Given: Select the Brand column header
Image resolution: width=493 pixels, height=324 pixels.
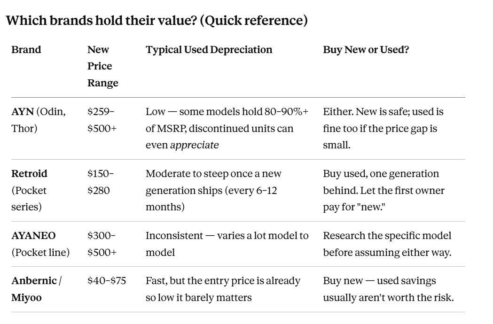Looking at the screenshot, I should [26, 50].
